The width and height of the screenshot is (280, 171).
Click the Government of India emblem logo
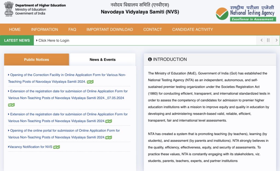9,9
